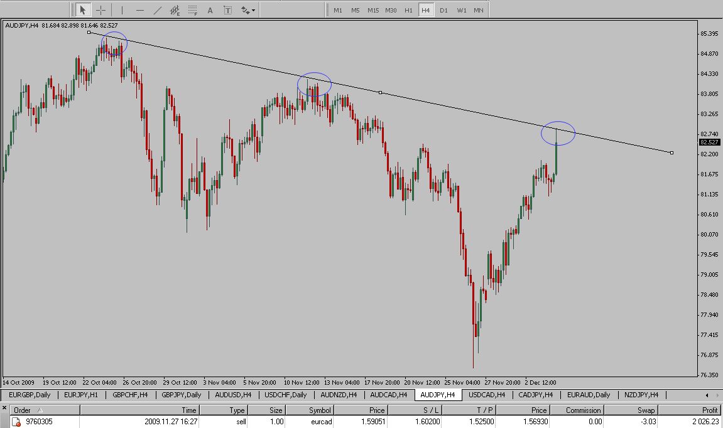Select the trendline drawing tool
Screen dimensions: 723x428
coord(157,10)
